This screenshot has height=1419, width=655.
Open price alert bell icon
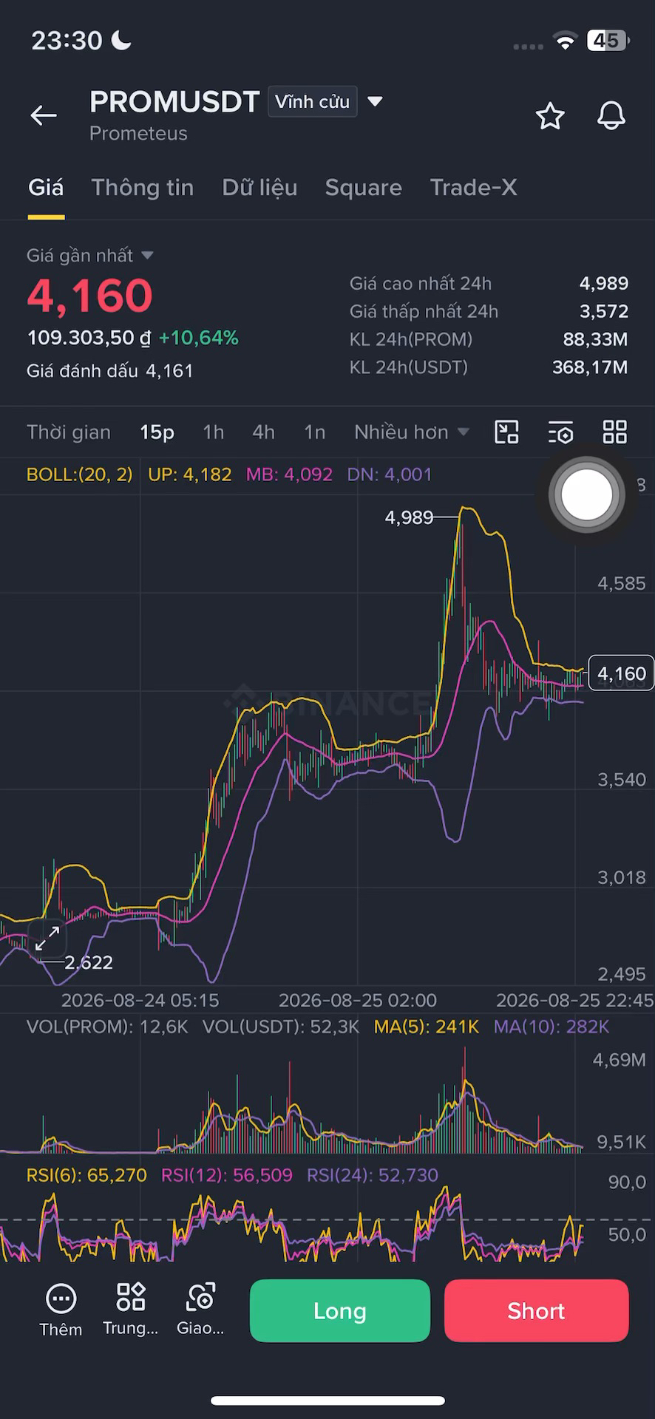point(611,116)
